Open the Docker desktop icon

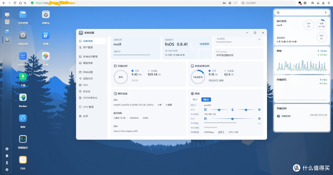click(x=23, y=98)
